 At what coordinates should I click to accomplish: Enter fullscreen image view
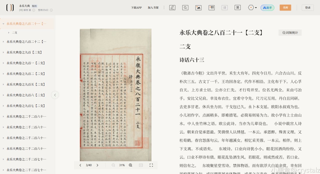151,165
